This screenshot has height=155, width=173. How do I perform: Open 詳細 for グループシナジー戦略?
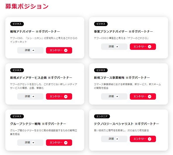[x=30, y=142]
